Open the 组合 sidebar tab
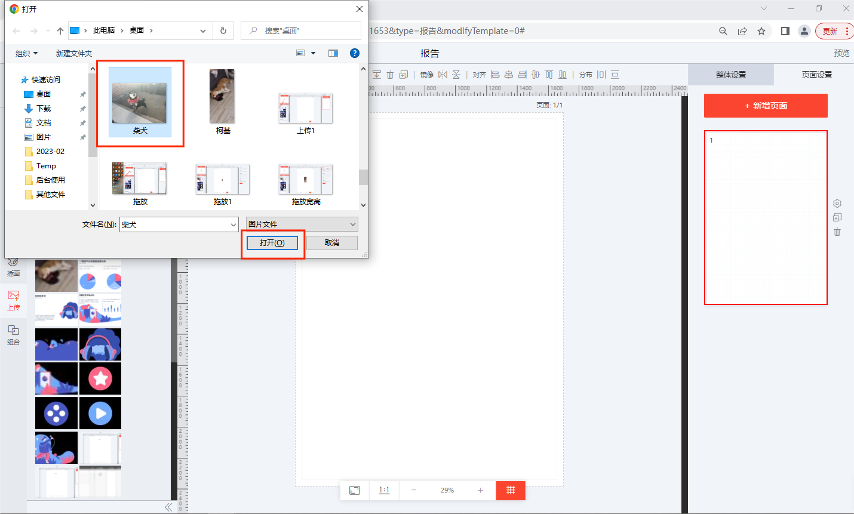 pyautogui.click(x=13, y=335)
